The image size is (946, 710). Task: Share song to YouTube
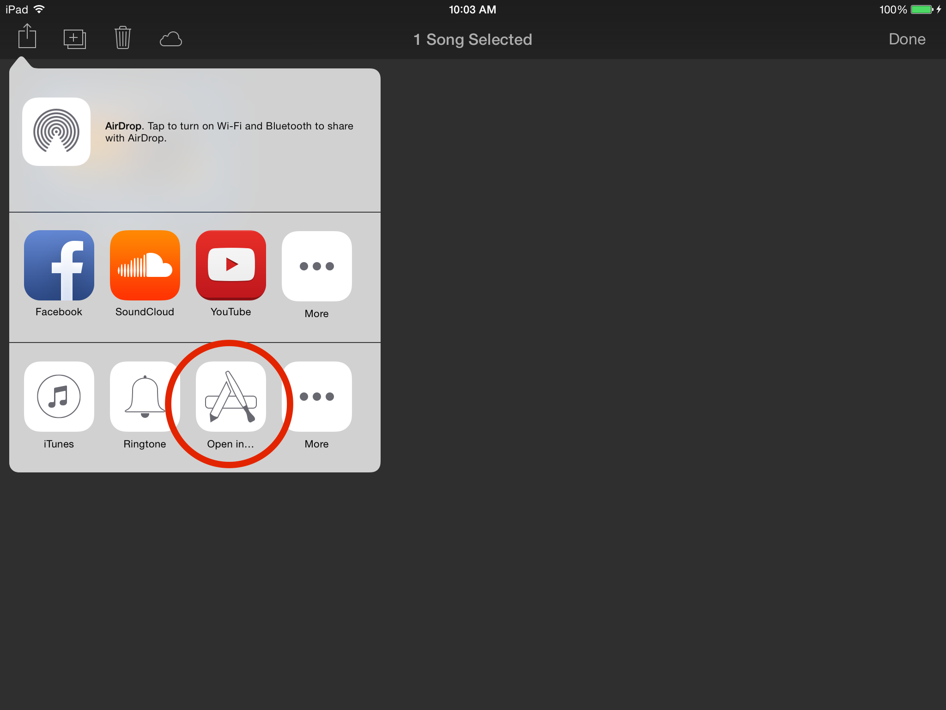231,265
